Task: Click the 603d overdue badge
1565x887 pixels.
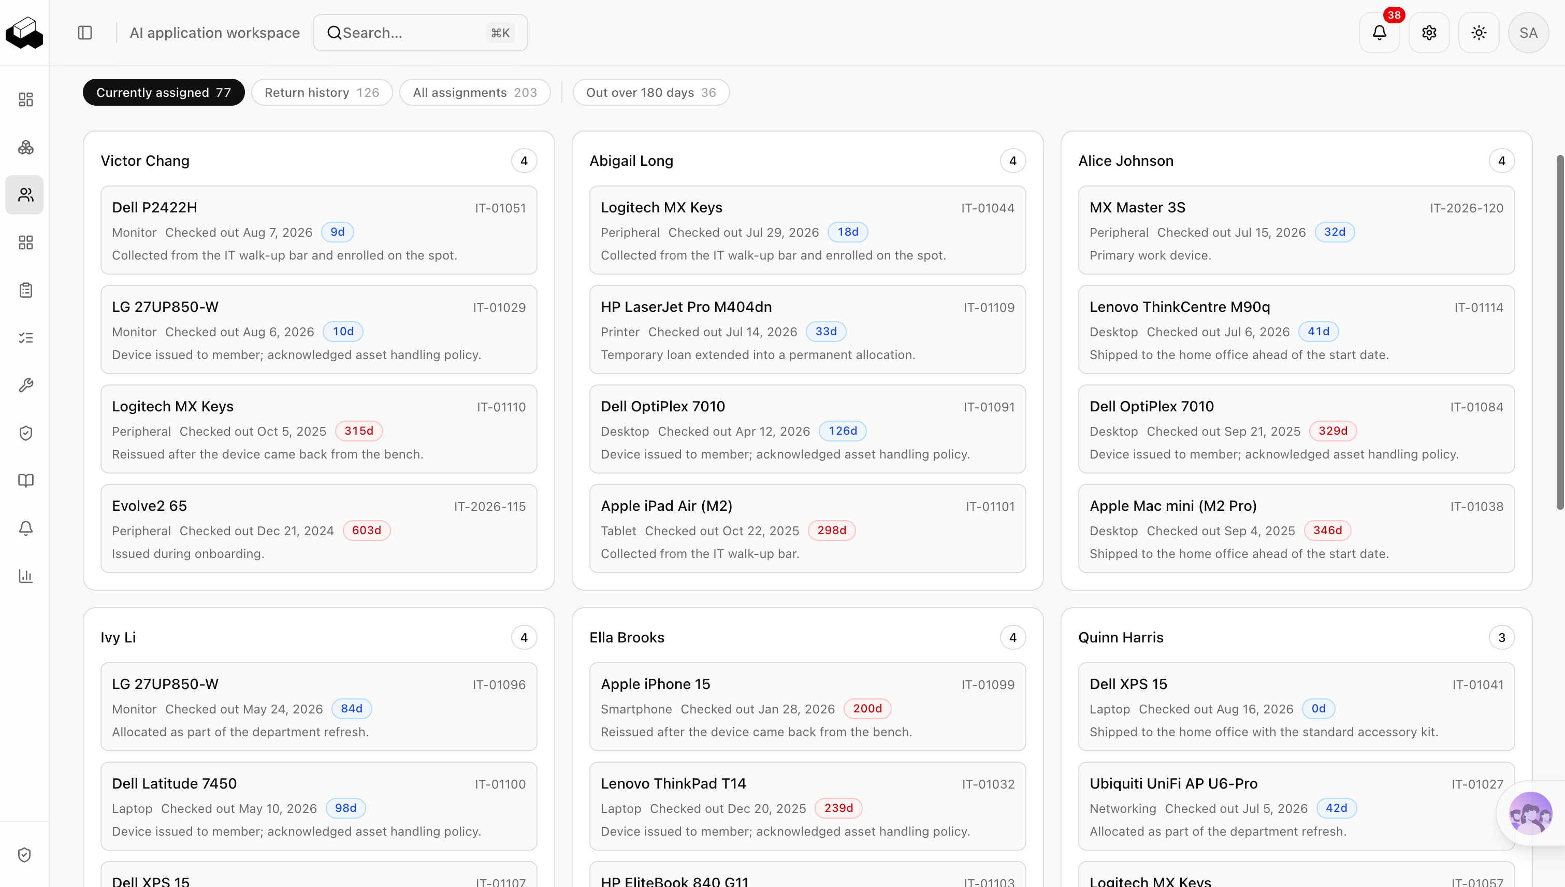Action: 367,531
